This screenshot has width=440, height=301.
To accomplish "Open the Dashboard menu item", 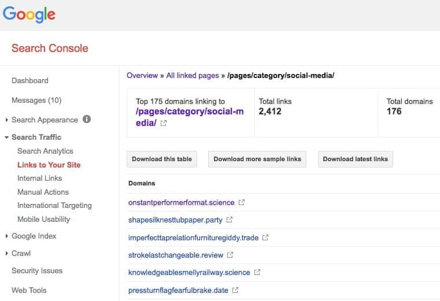I will (x=30, y=80).
